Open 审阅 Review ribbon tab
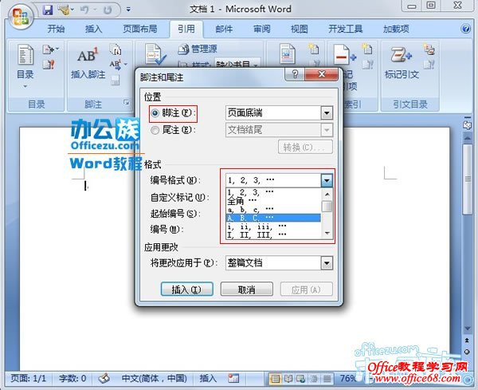Viewport: 478px width, 390px height. coord(261,29)
